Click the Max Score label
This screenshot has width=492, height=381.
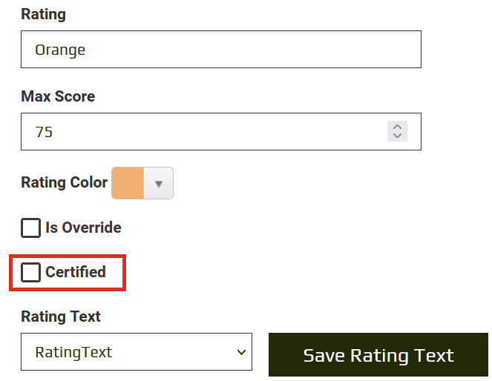tap(58, 96)
